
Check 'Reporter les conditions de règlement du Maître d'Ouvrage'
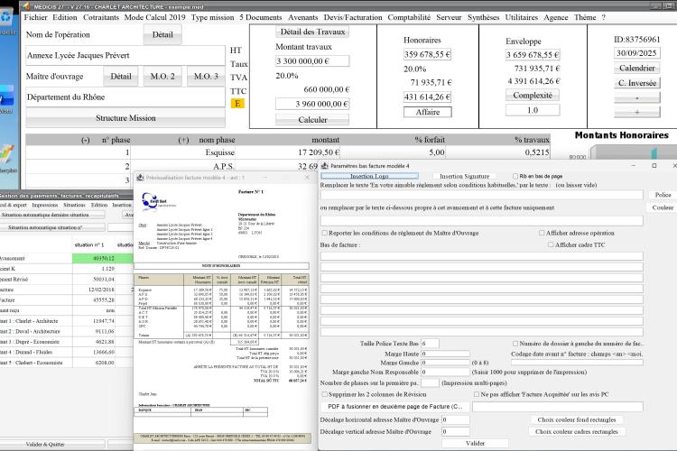click(324, 233)
